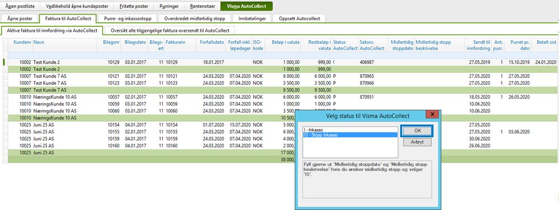Click case number 870951
The height and width of the screenshot is (210, 559).
tap(367, 97)
